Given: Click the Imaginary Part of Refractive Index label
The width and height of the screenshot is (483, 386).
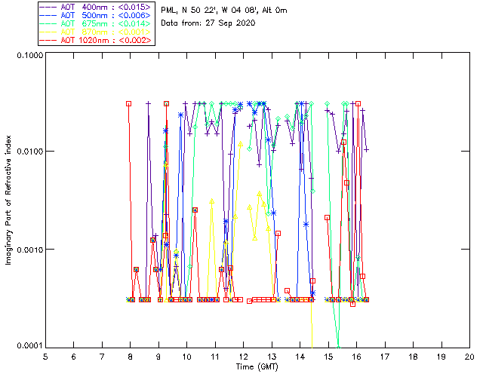Looking at the screenshot, I should [x=8, y=200].
